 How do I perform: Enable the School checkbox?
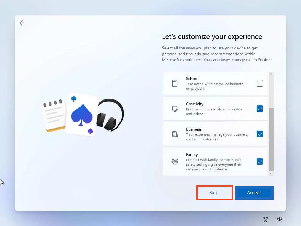pyautogui.click(x=260, y=83)
